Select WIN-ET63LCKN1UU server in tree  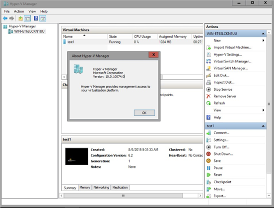pyautogui.click(x=29, y=31)
